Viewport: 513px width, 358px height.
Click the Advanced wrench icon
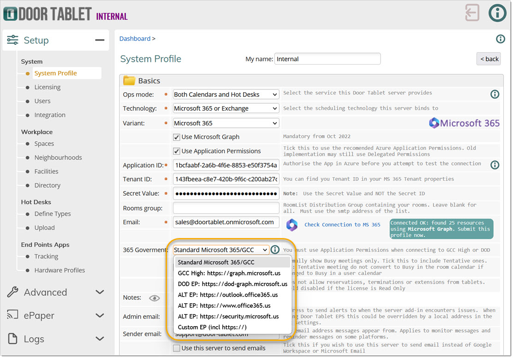click(x=13, y=292)
